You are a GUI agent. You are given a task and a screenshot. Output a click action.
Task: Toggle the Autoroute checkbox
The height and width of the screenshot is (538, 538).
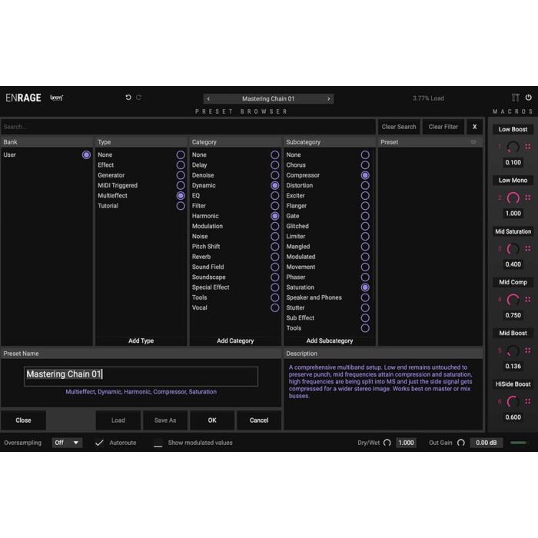click(x=99, y=443)
